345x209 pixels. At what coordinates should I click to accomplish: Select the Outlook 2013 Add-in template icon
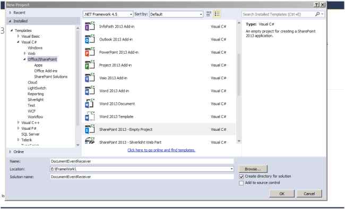(x=90, y=39)
